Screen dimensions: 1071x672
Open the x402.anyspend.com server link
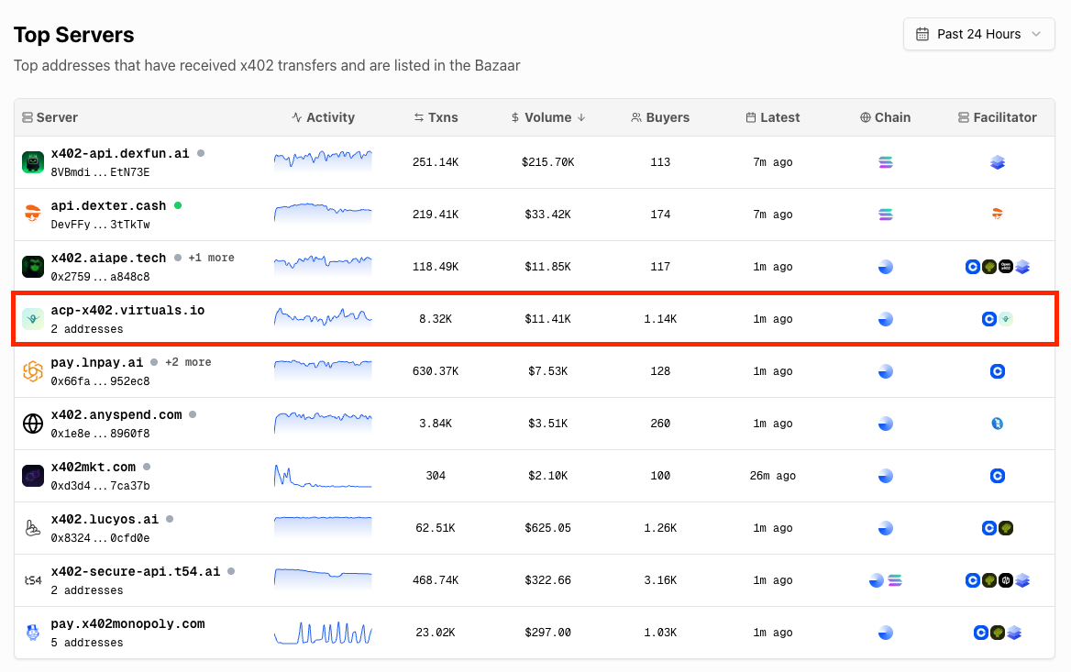[x=116, y=414]
